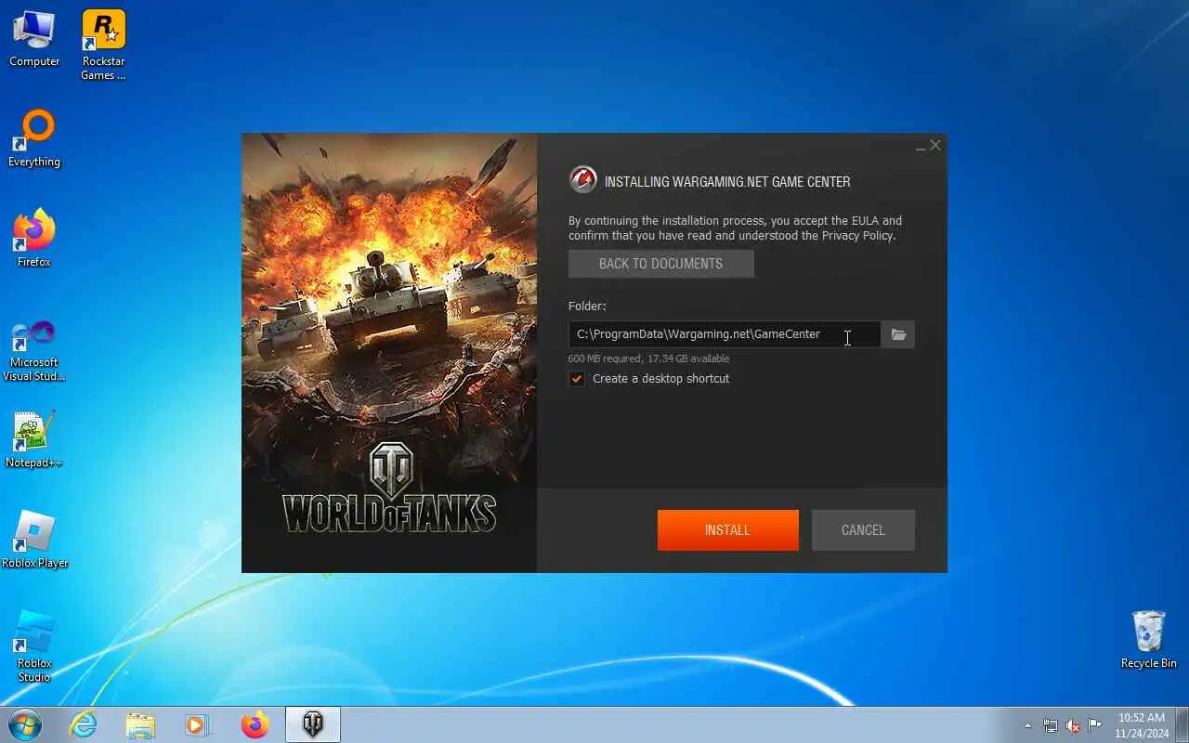
Task: Click the orange INSTALL button
Action: (x=727, y=530)
